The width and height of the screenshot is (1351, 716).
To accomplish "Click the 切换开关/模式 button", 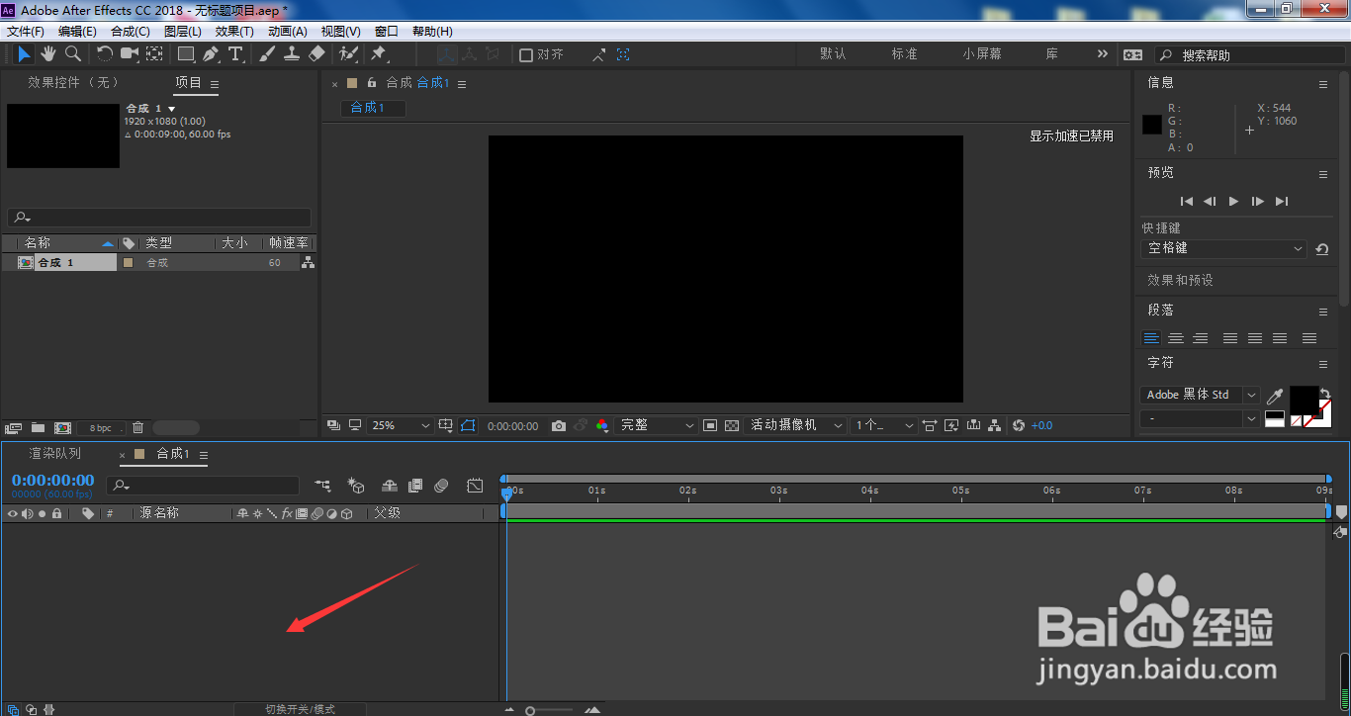I will click(x=301, y=709).
